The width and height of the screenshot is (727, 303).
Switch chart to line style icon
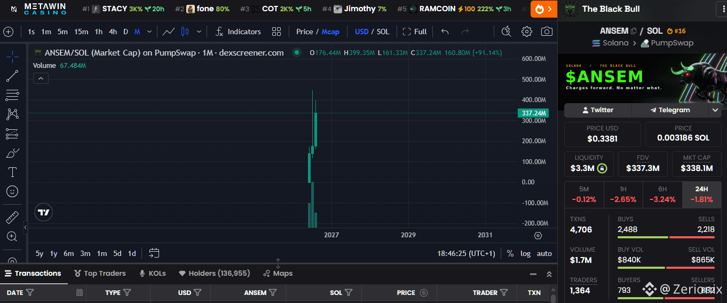(169, 32)
